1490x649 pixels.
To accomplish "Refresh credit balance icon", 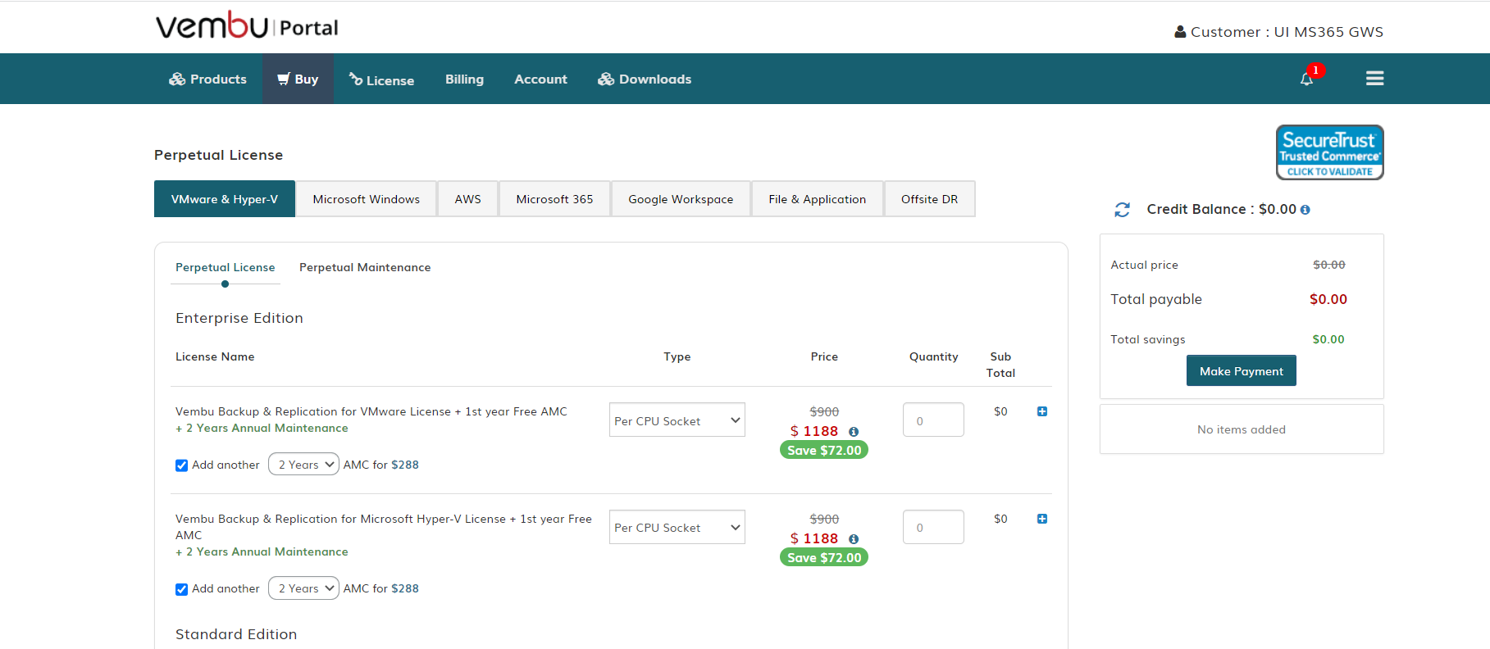I will click(1122, 210).
